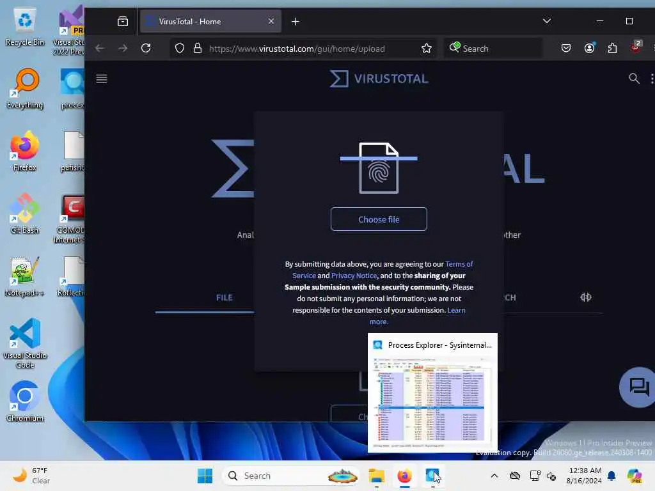This screenshot has width=655, height=491.
Task: Click Firefox icon in the taskbar
Action: coord(404,476)
